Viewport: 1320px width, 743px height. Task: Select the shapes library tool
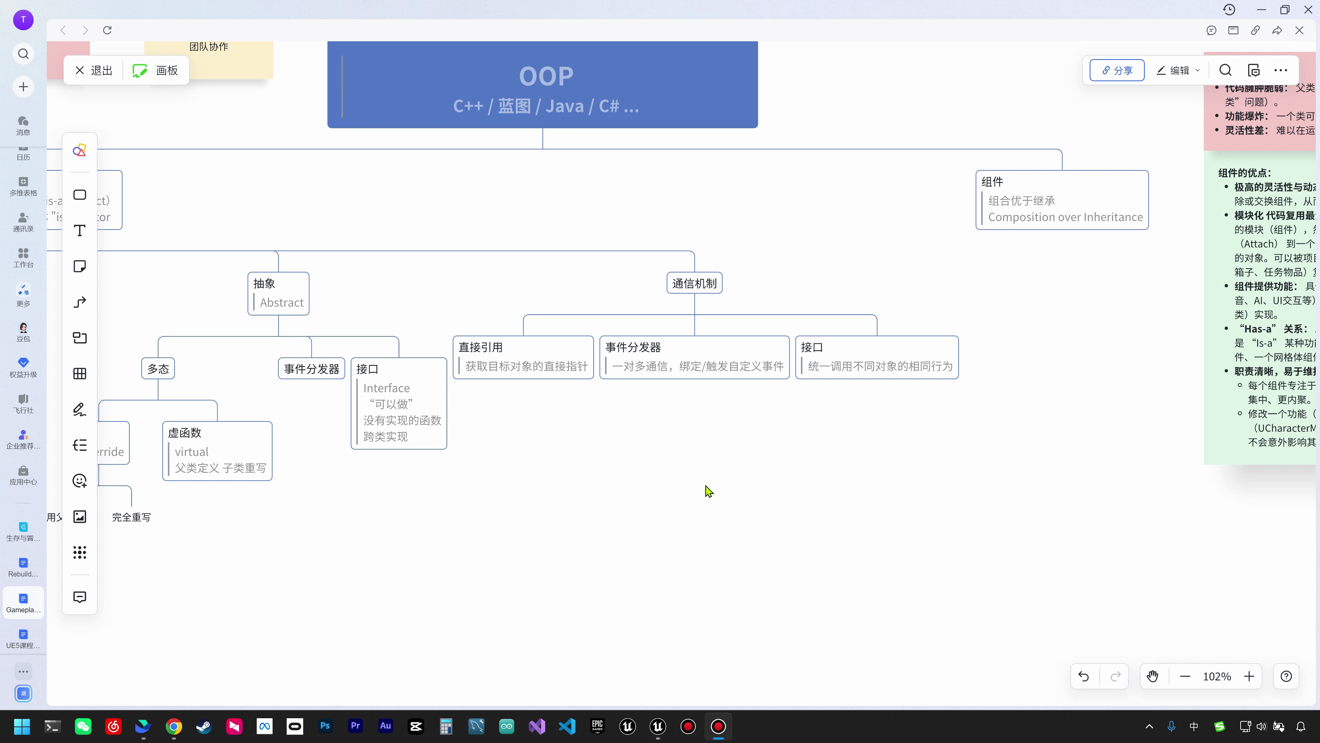click(x=79, y=150)
